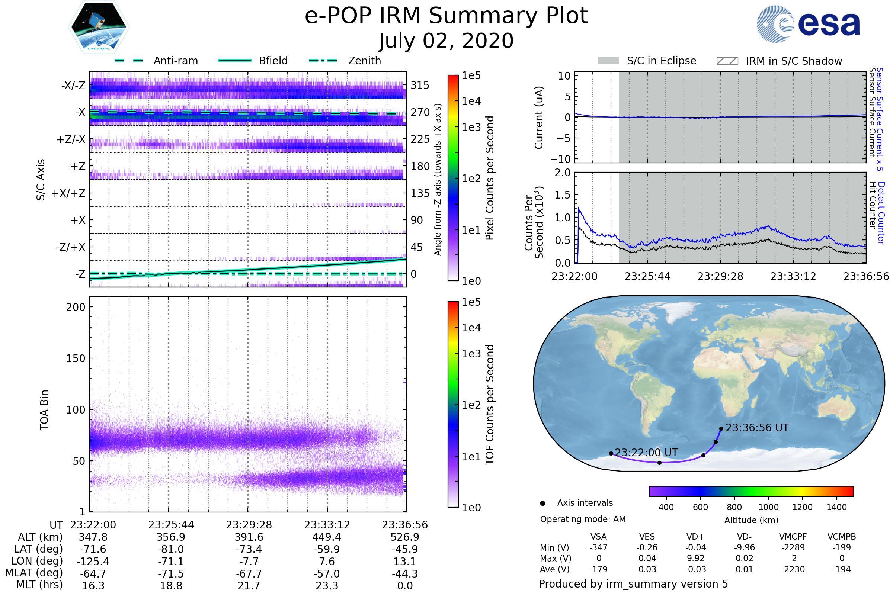The image size is (893, 595).
Task: Click the Anti-ram dashed line legend marker
Action: point(129,61)
